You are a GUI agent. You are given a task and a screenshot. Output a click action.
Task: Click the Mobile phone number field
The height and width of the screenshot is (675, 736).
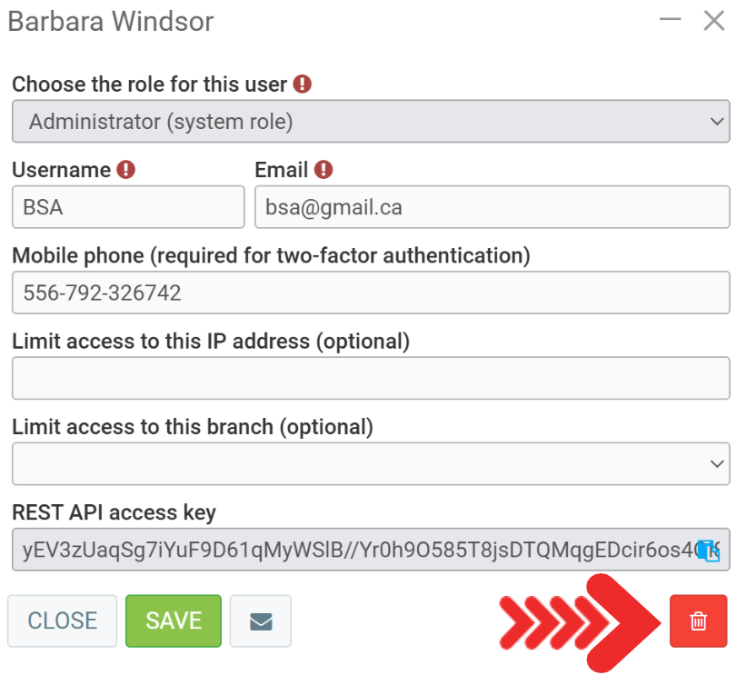371,293
